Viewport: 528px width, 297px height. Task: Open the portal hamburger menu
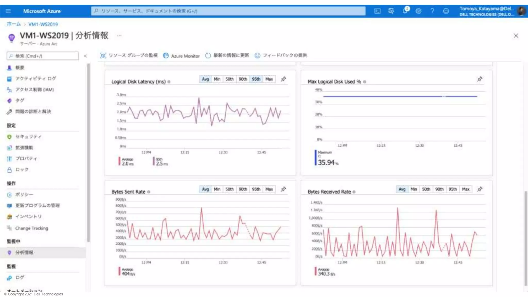pyautogui.click(x=8, y=11)
